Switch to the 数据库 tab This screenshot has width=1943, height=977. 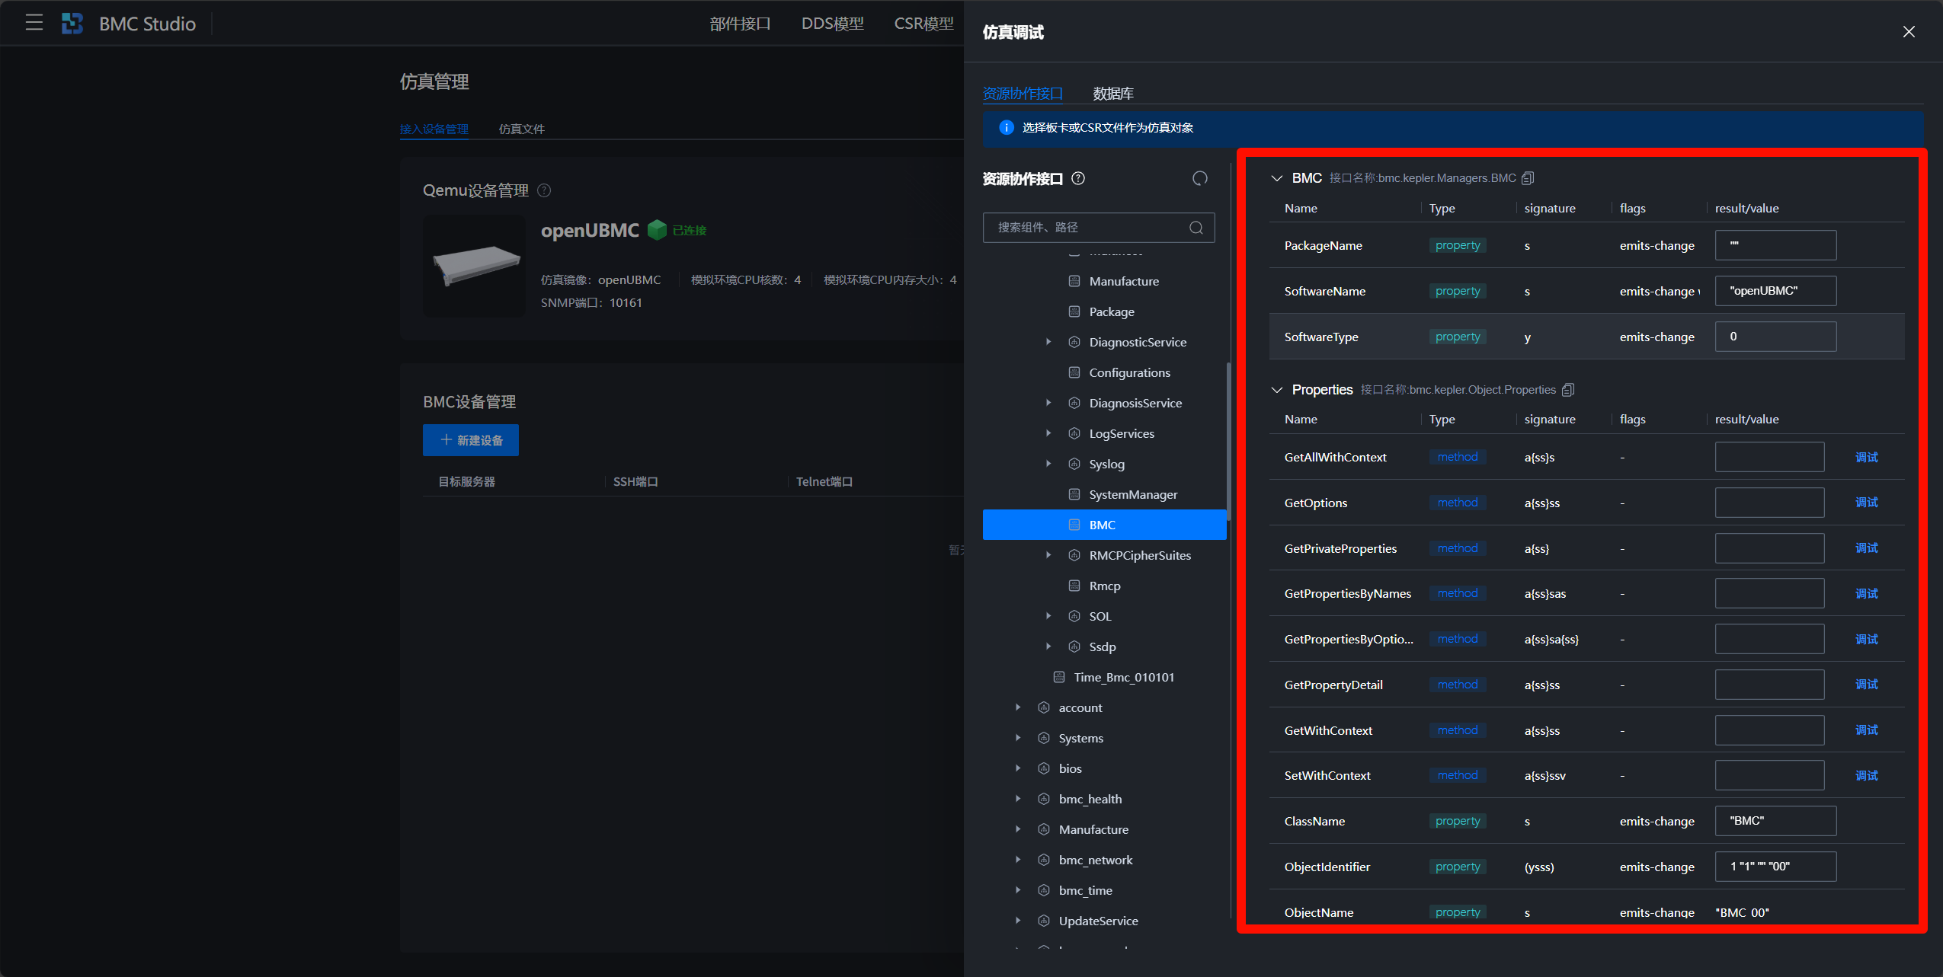click(1112, 94)
